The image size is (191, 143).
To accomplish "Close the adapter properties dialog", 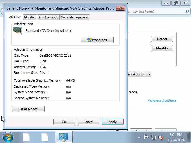I will coord(120,8).
